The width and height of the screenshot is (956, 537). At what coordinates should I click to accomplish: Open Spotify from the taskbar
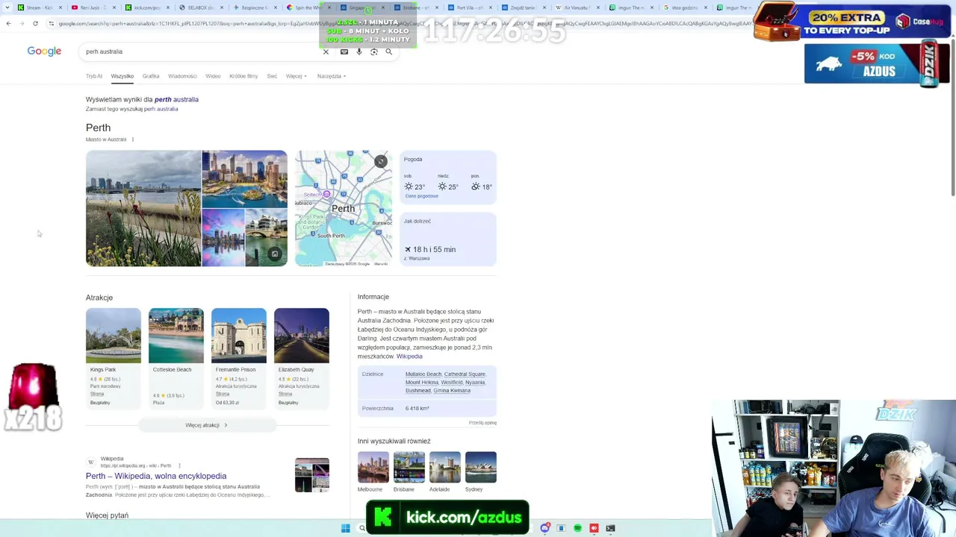577,528
